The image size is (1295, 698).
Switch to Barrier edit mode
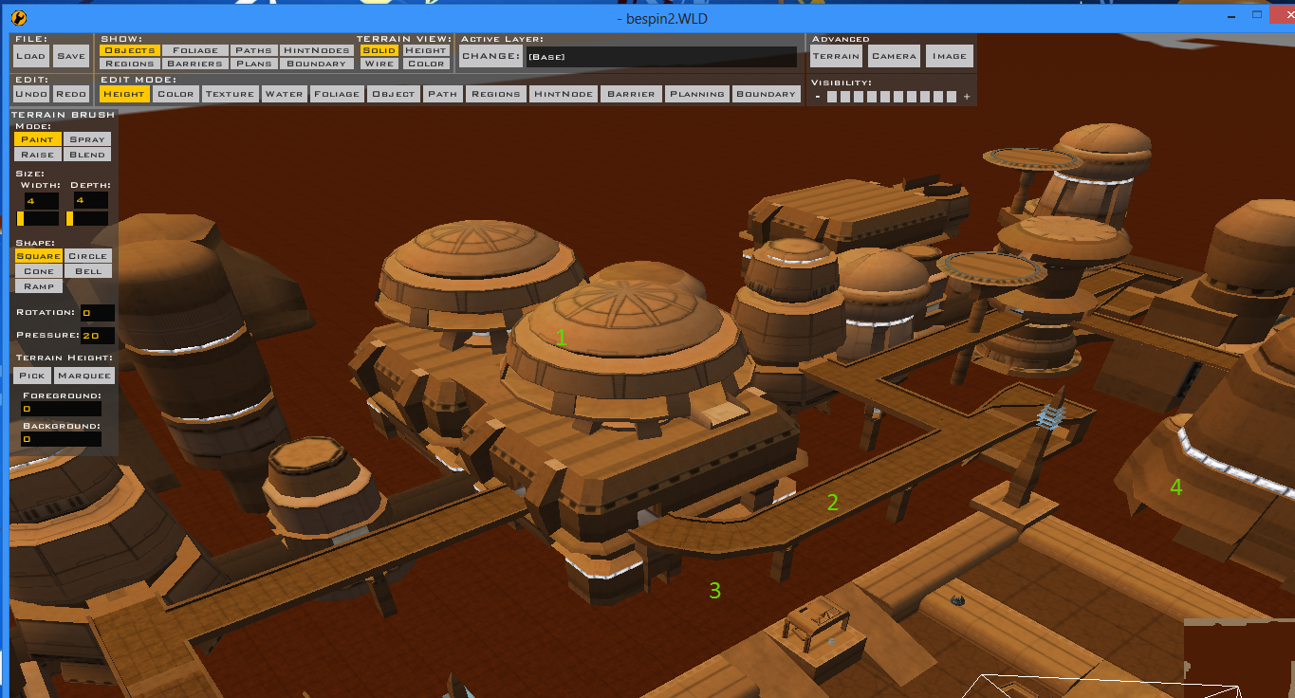pos(631,94)
